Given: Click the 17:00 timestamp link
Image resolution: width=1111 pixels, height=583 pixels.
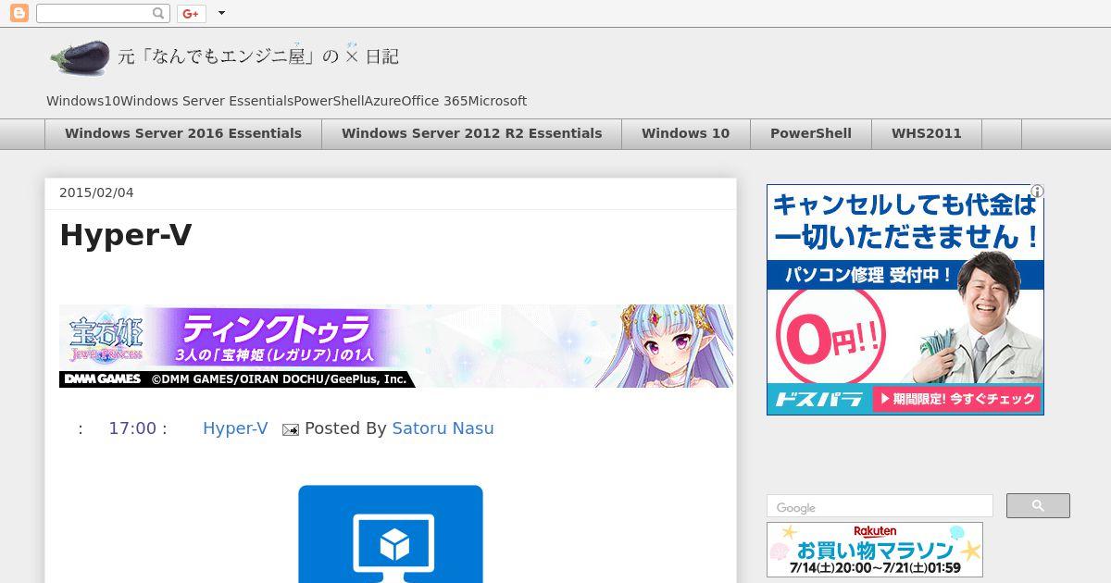Looking at the screenshot, I should (x=132, y=428).
